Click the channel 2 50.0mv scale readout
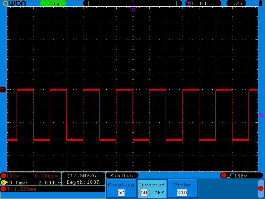265x199 pixels. 17,183
